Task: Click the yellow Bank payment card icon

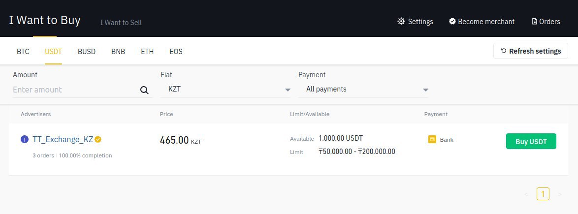Action: tap(432, 140)
